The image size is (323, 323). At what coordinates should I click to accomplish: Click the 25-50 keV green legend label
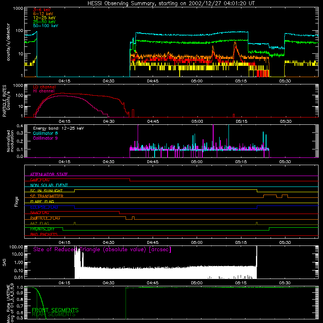pyautogui.click(x=44, y=22)
